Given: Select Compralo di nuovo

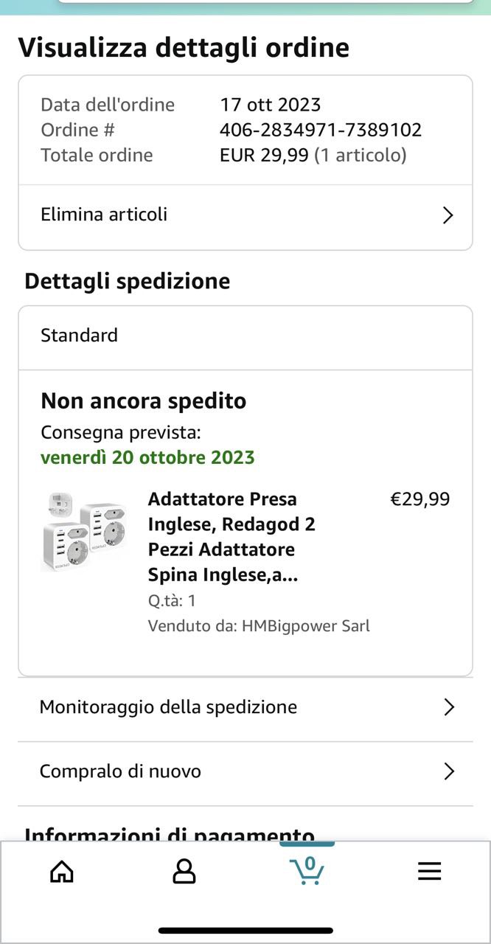Looking at the screenshot, I should coord(245,771).
